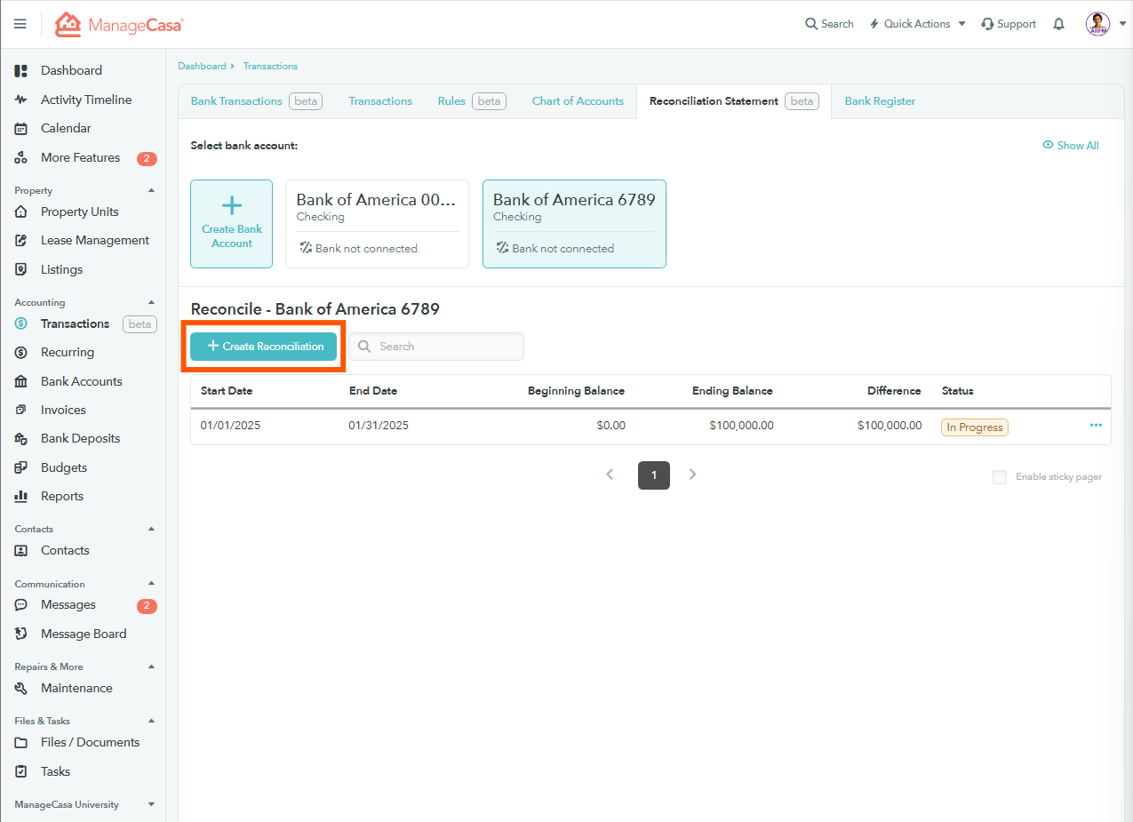The image size is (1133, 822).
Task: Open the three-dots menu on the reconciliation row
Action: (x=1096, y=426)
